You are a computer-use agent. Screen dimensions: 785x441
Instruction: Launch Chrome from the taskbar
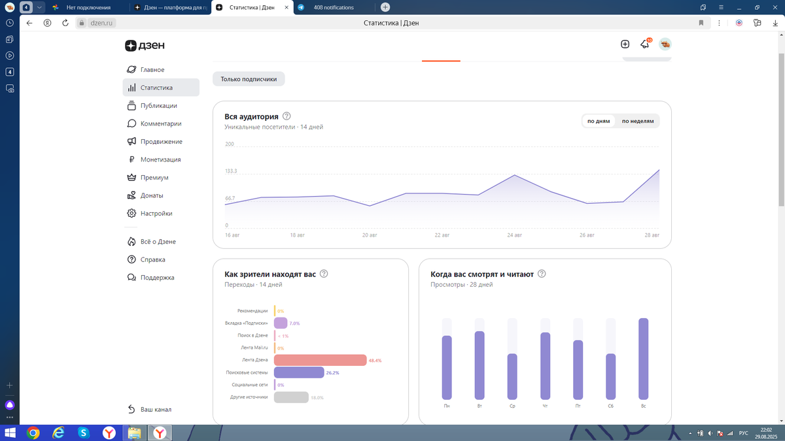[x=33, y=433]
